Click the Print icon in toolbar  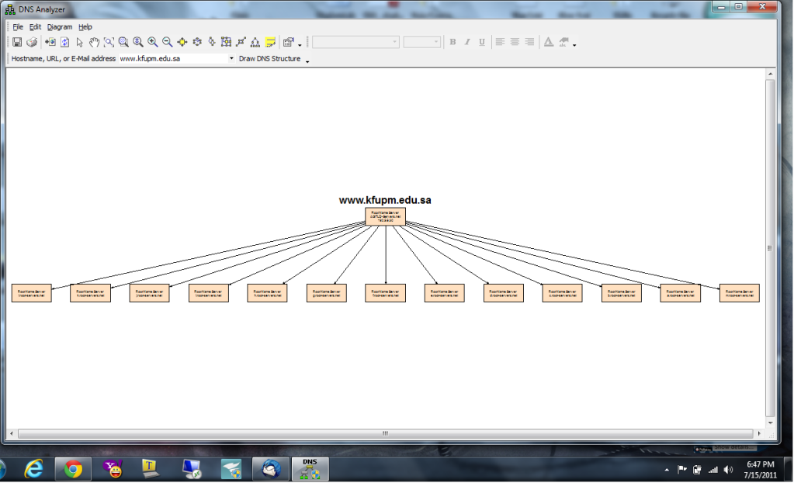32,42
